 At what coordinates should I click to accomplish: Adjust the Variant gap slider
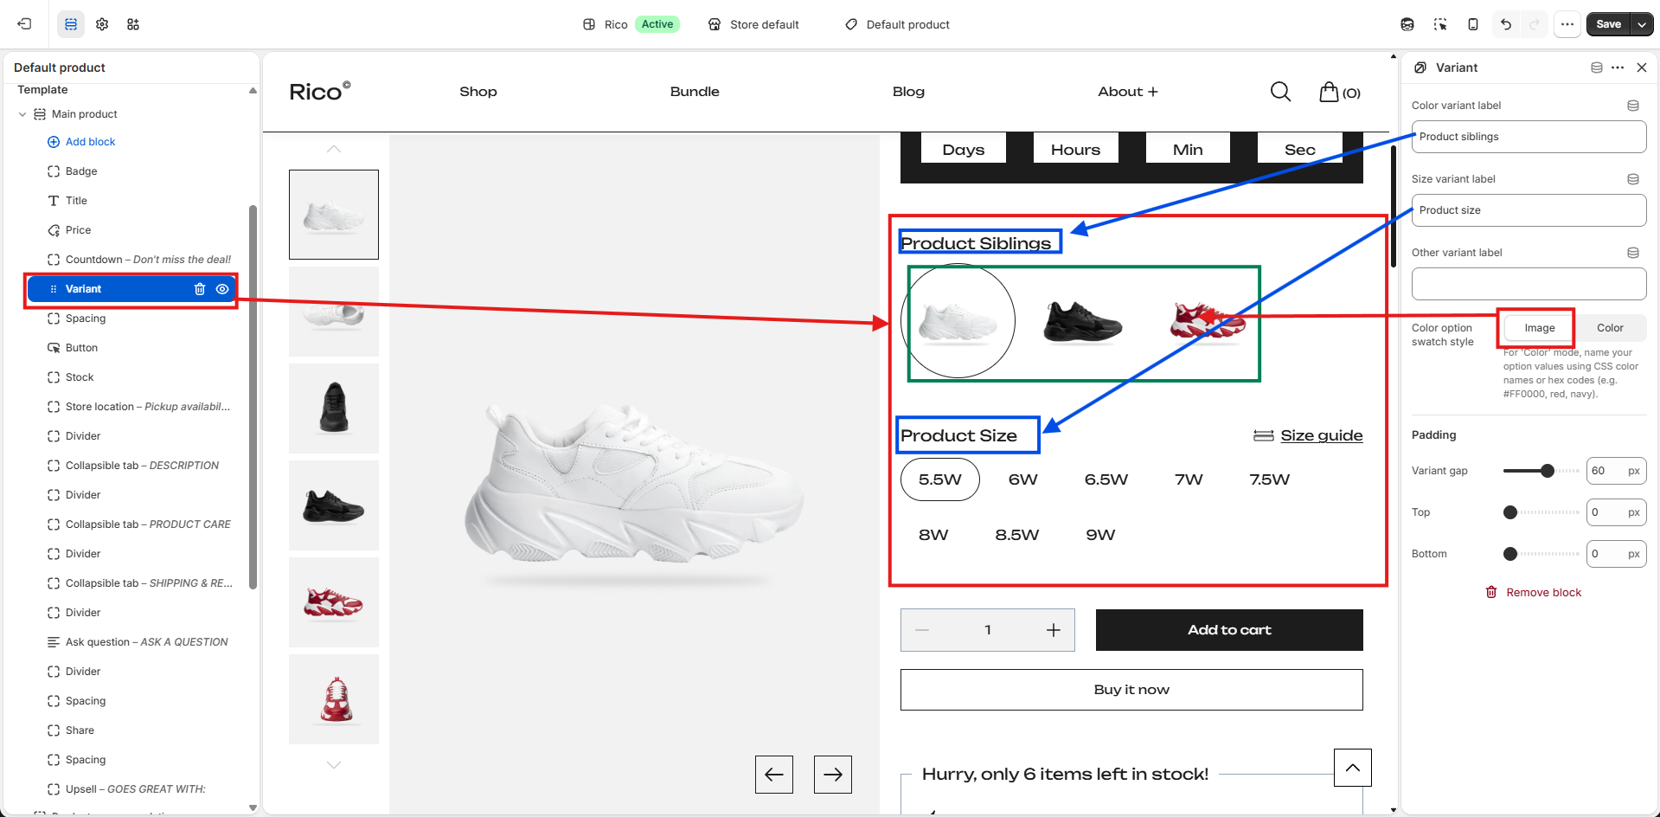click(1547, 471)
